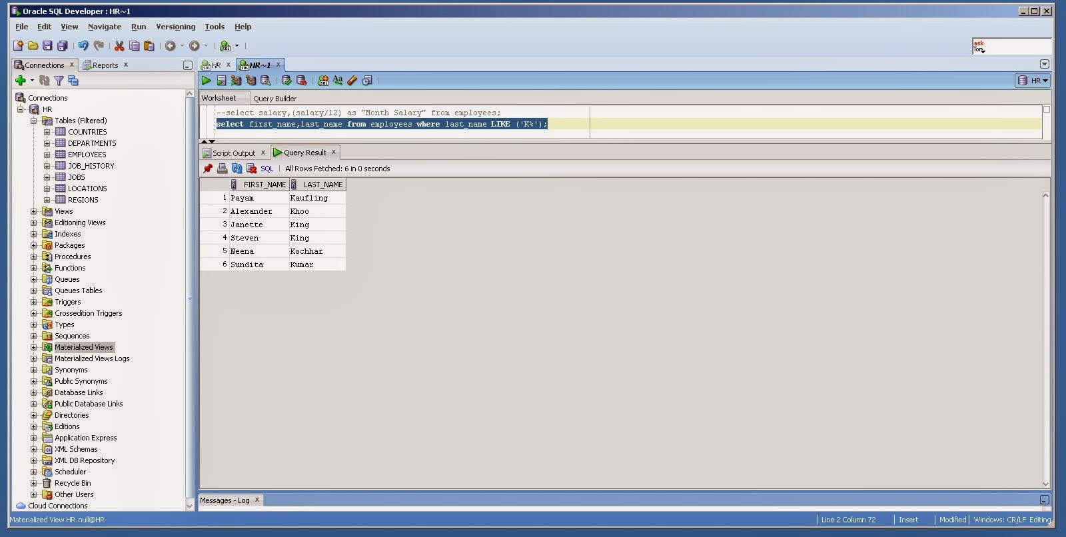Expand the Procedures node
This screenshot has height=537, width=1066.
34,257
